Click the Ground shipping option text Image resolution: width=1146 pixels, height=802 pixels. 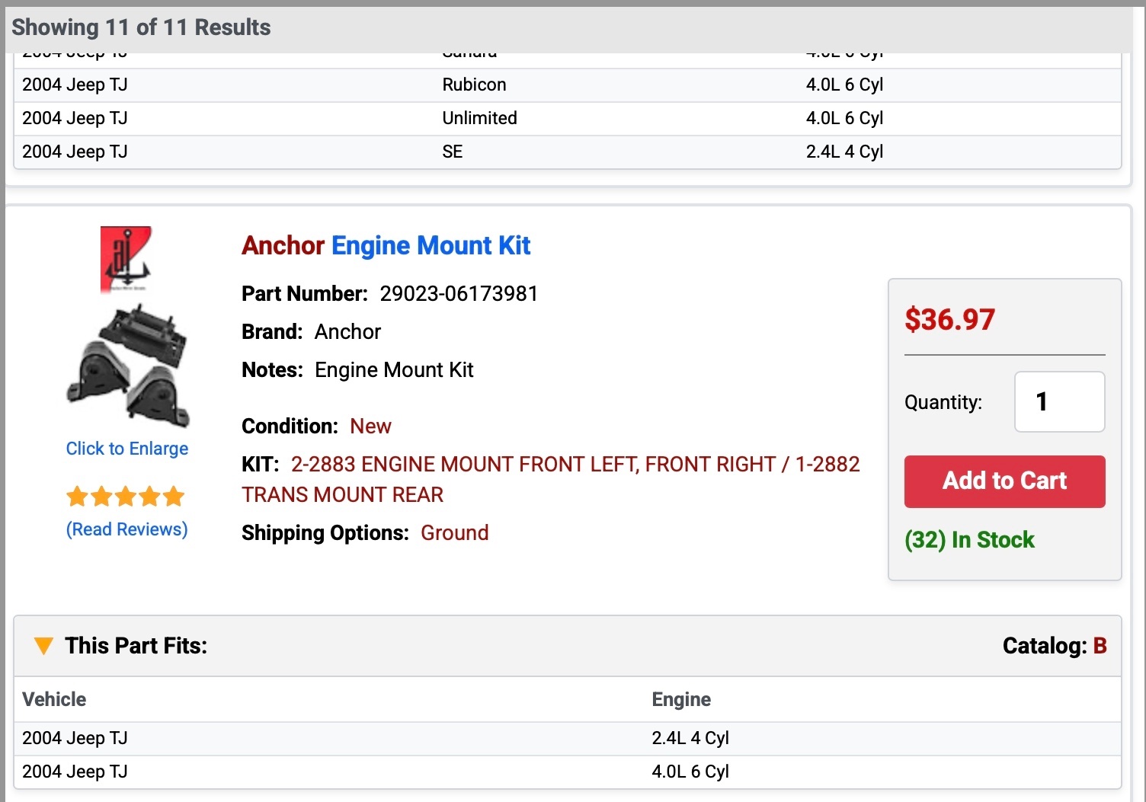click(x=454, y=532)
